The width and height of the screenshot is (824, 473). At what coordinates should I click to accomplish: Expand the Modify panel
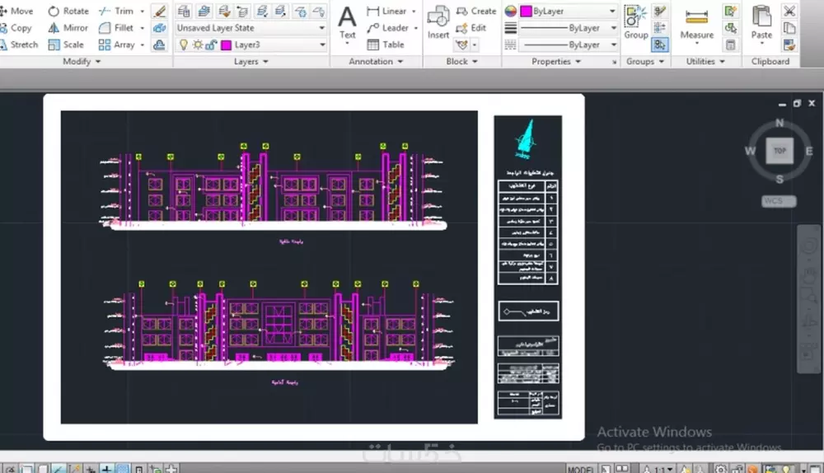(x=82, y=62)
